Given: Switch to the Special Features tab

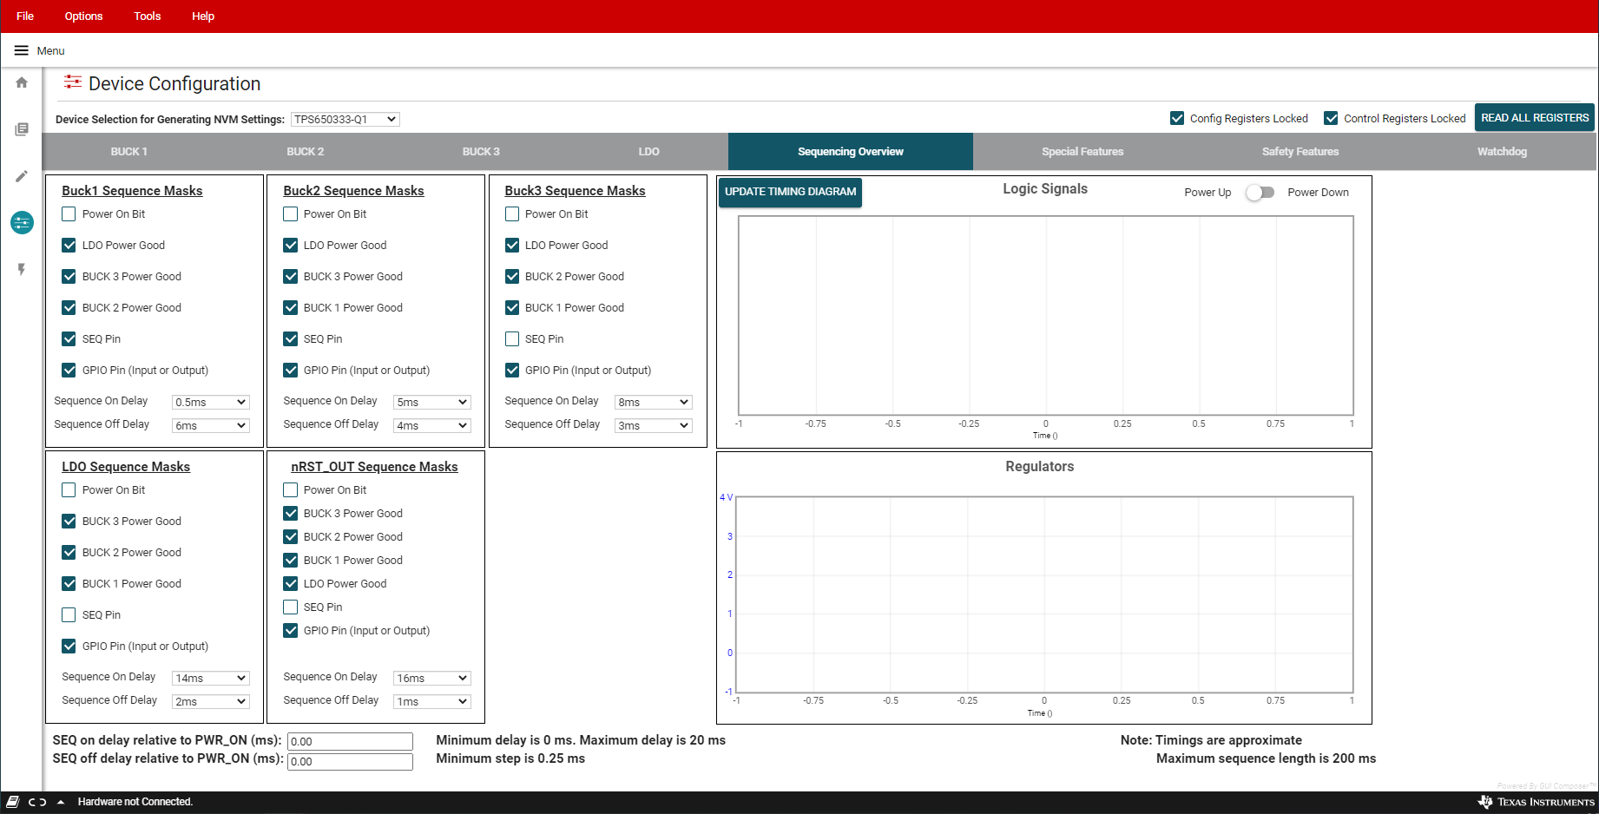Looking at the screenshot, I should (1082, 152).
